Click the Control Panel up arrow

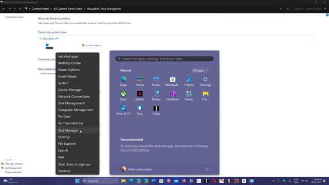click(20, 9)
